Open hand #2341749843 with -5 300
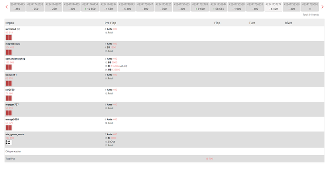The image size is (325, 170). (127, 6)
